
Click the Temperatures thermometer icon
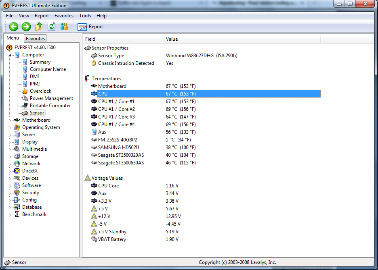[87, 79]
